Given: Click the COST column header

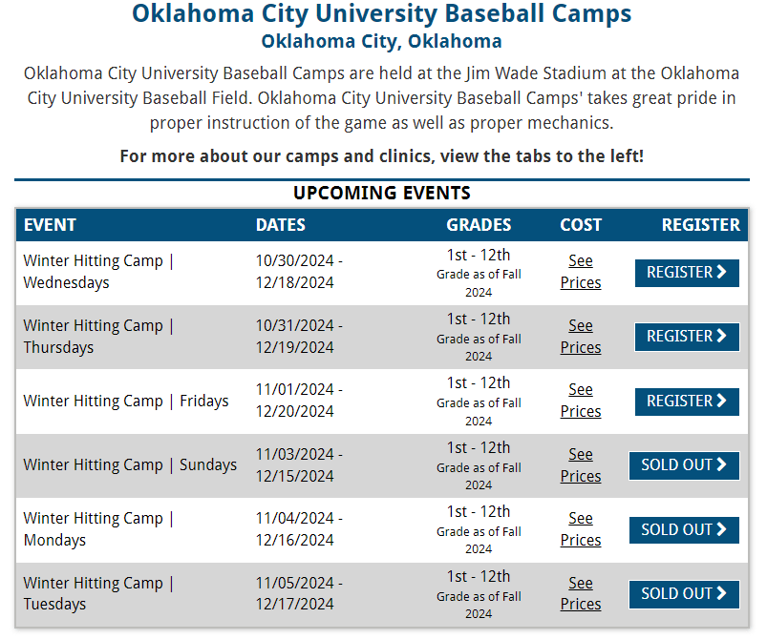Looking at the screenshot, I should 581,225.
